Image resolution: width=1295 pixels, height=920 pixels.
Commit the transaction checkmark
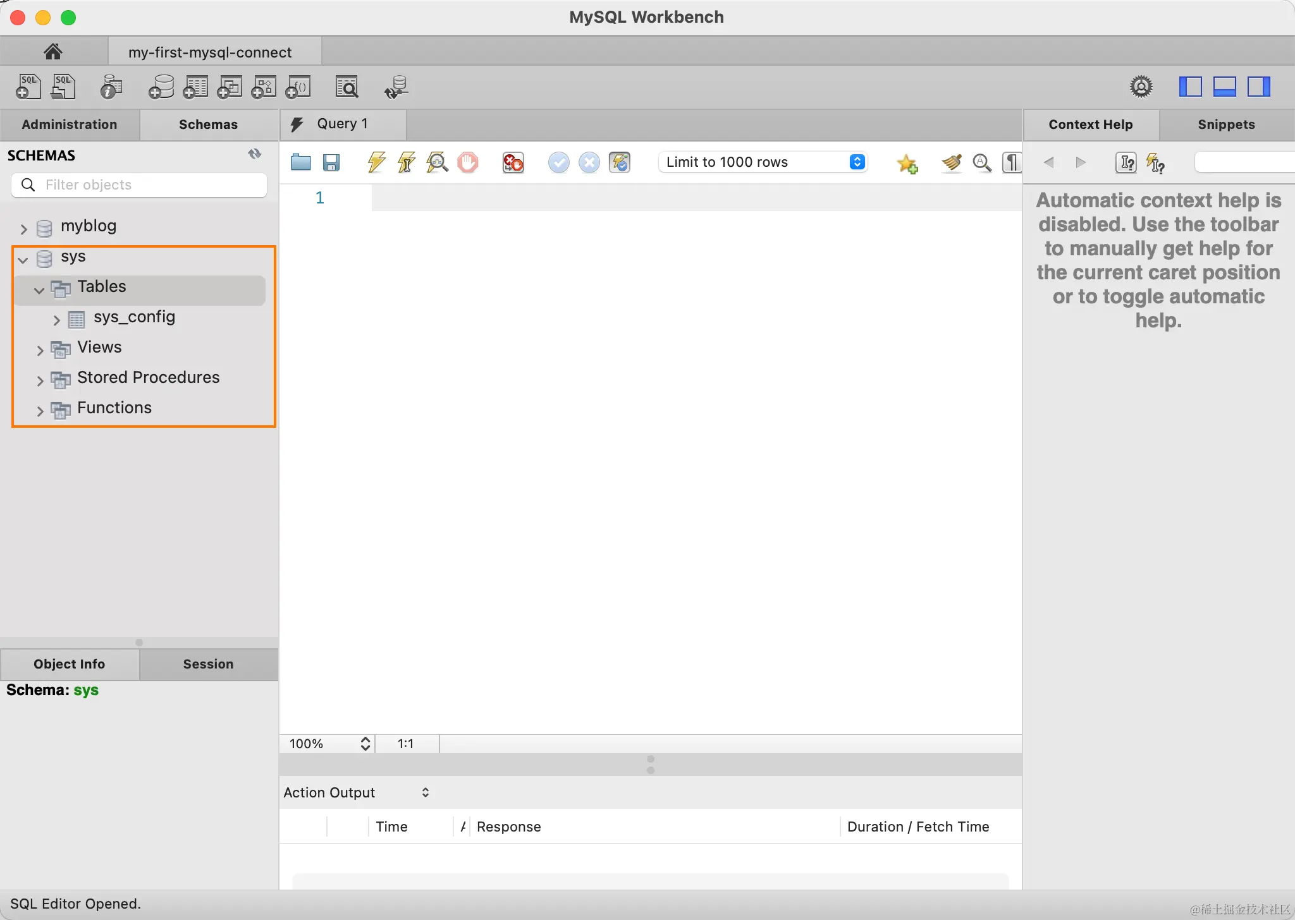(x=558, y=162)
